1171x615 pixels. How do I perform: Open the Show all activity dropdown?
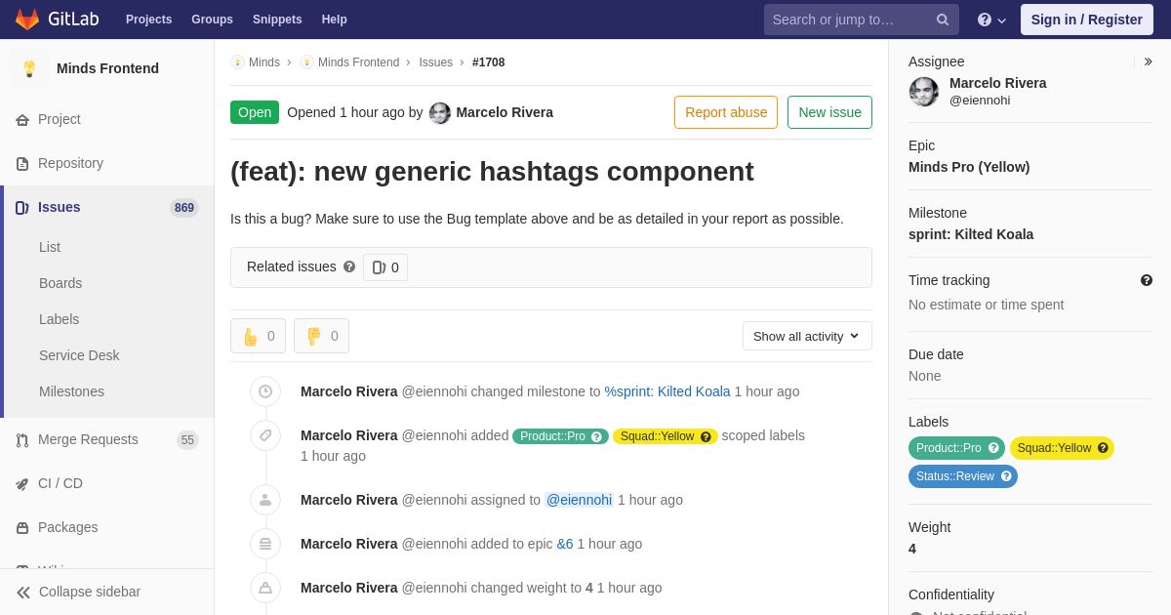[807, 336]
